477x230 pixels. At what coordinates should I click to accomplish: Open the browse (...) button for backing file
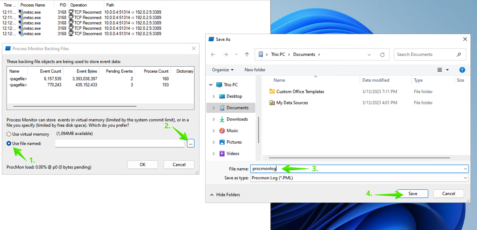point(191,144)
